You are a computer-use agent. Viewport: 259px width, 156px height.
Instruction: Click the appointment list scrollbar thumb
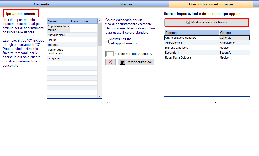(100, 34)
